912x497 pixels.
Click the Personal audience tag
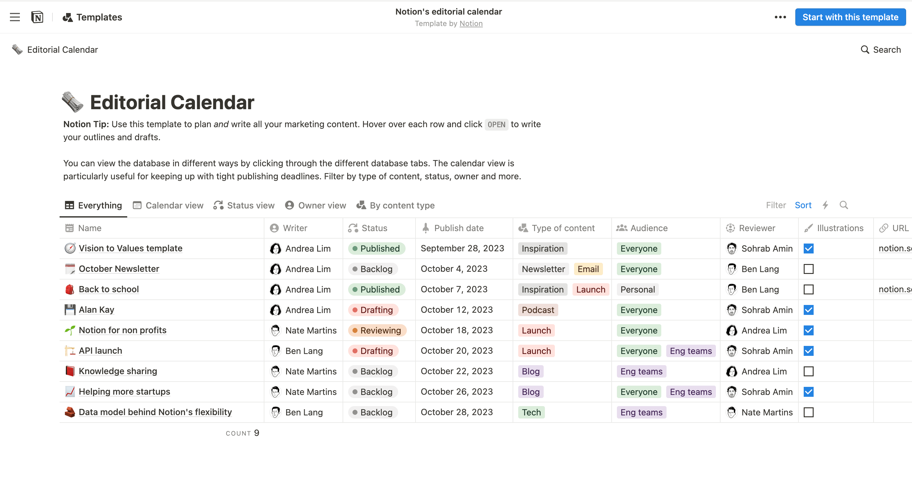(637, 289)
